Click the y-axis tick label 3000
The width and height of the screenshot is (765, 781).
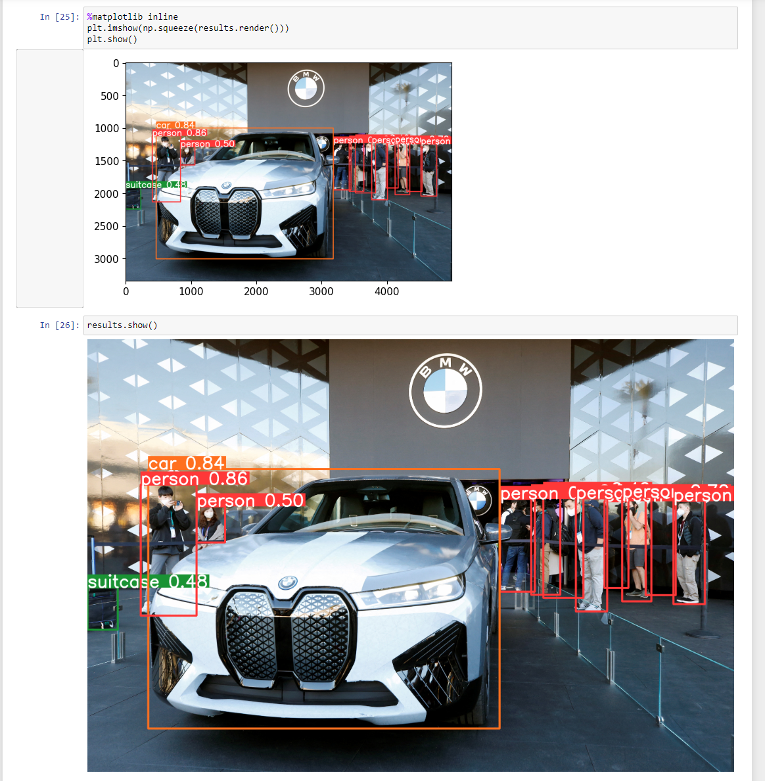pyautogui.click(x=106, y=259)
